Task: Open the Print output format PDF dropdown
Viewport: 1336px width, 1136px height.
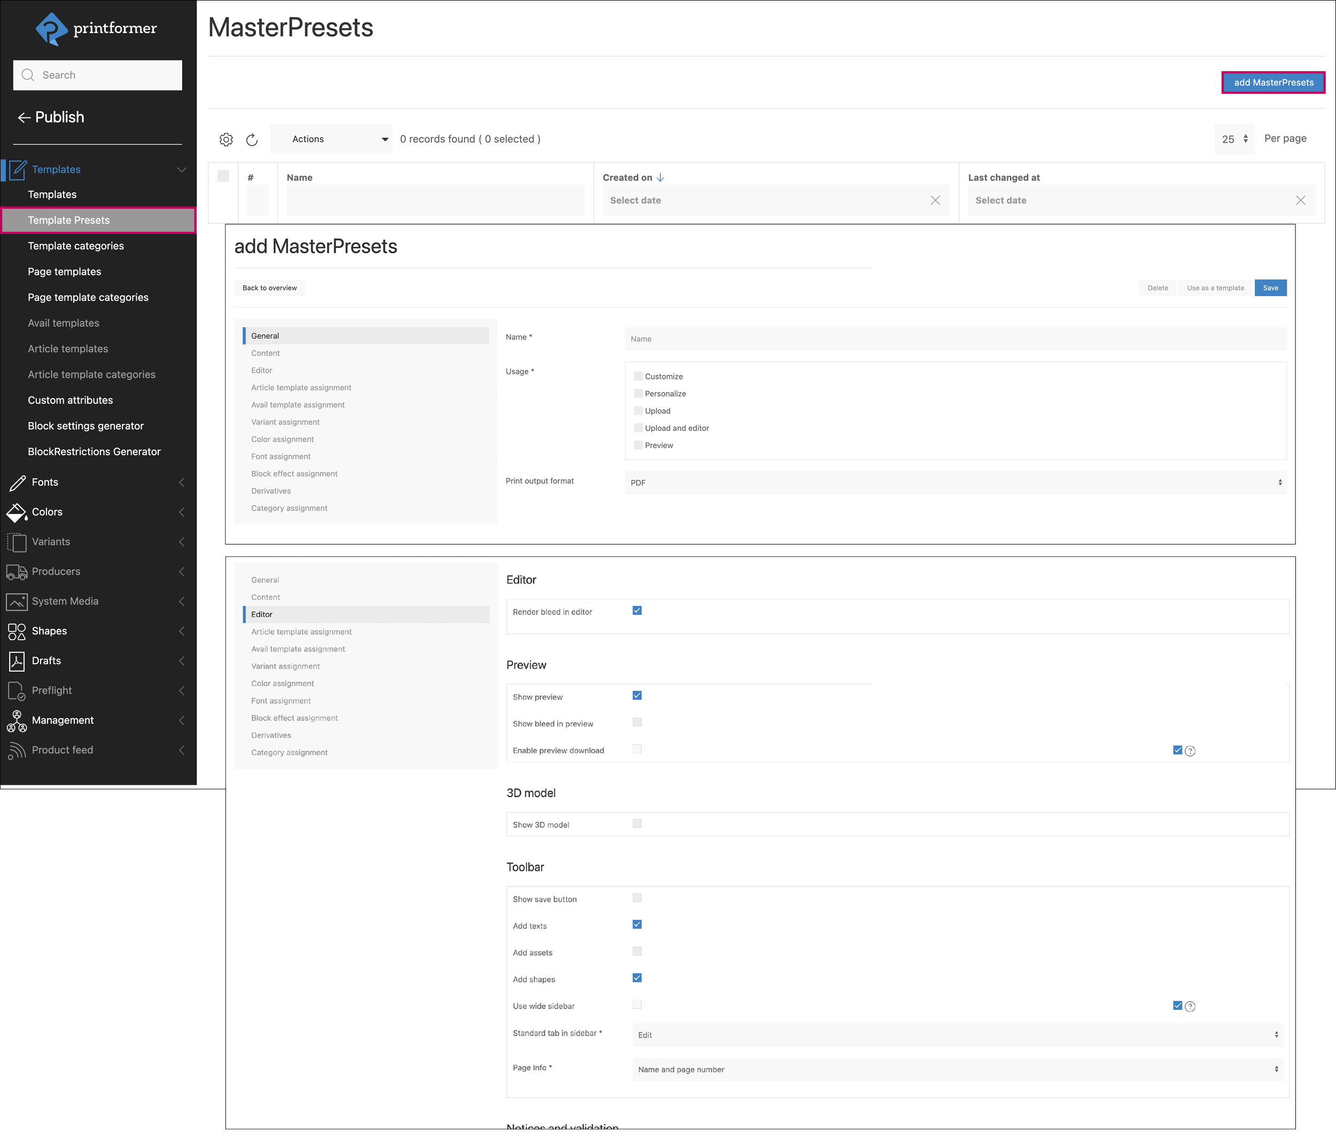Action: pyautogui.click(x=956, y=483)
